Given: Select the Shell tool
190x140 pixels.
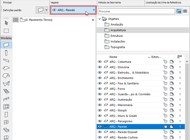Looking at the screenshot, I should 6,84.
